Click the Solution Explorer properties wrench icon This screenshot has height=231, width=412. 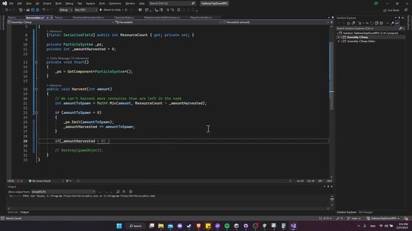coord(392,23)
